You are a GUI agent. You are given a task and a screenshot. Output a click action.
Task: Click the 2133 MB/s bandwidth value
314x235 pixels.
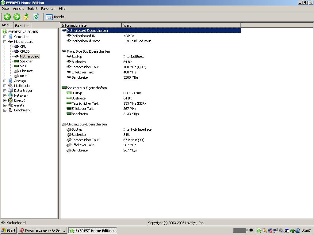(x=131, y=114)
